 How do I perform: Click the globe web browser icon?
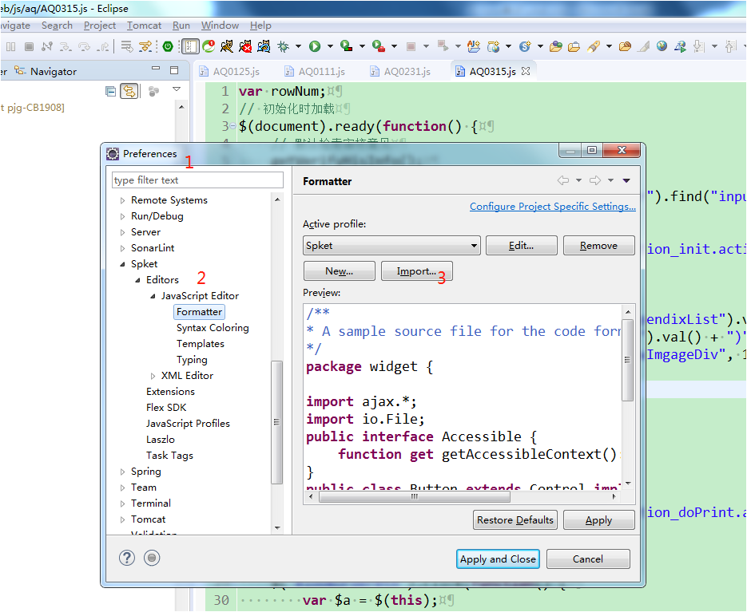[662, 46]
